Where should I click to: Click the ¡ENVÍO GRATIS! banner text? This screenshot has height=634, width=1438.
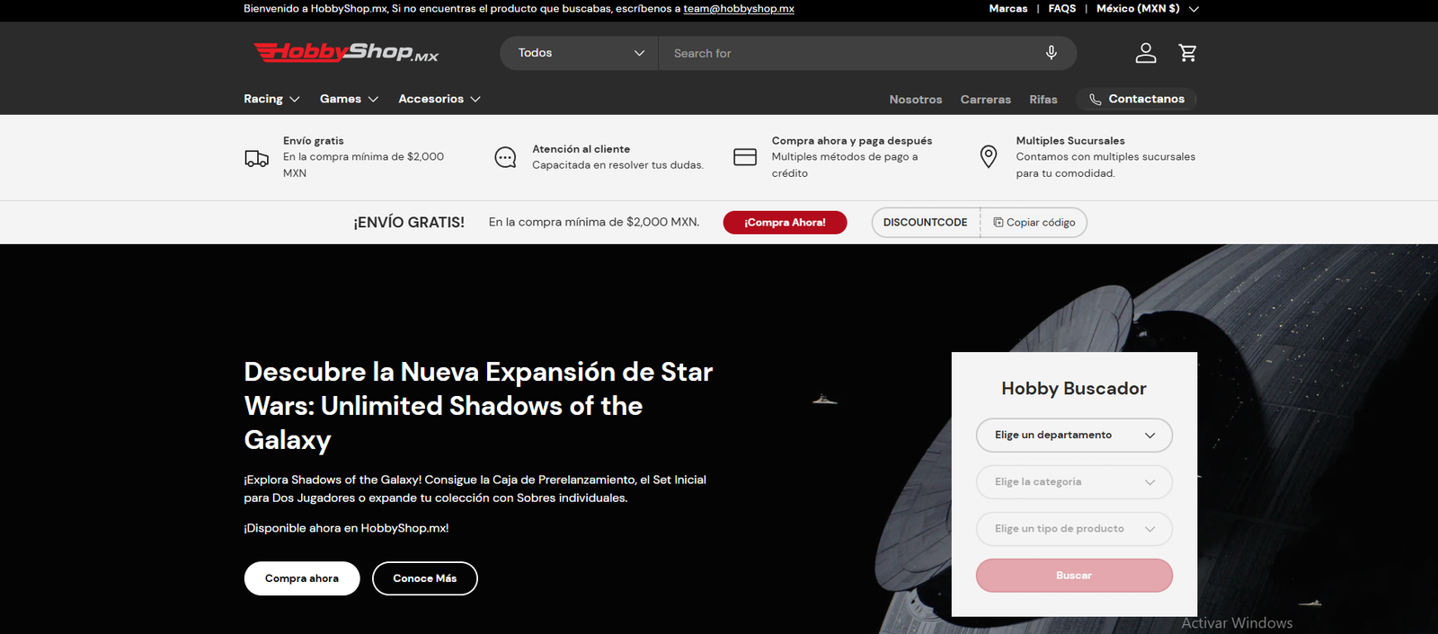pos(409,223)
